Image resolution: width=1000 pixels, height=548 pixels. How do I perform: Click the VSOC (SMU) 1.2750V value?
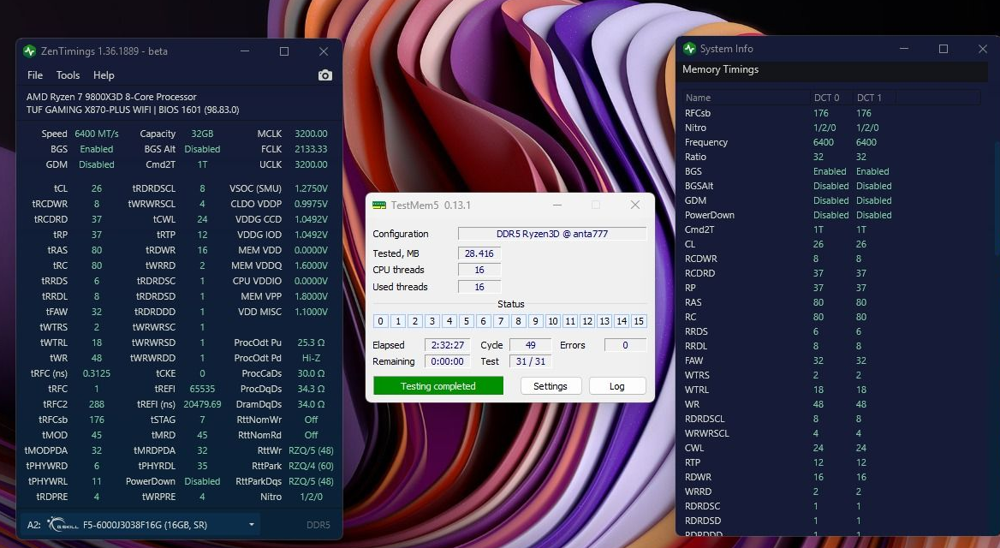312,189
